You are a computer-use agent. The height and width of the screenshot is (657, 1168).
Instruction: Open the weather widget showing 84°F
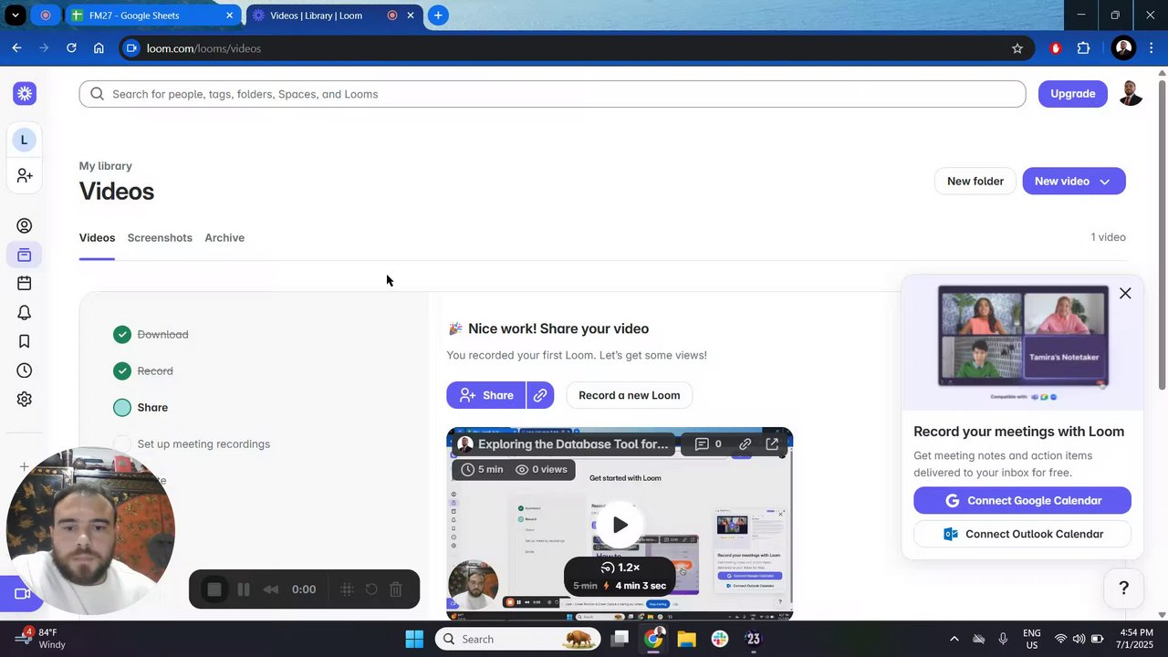(x=40, y=639)
